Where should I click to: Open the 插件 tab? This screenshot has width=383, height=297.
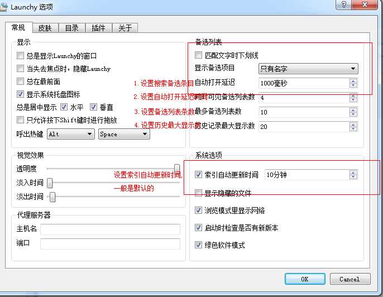[x=98, y=28]
